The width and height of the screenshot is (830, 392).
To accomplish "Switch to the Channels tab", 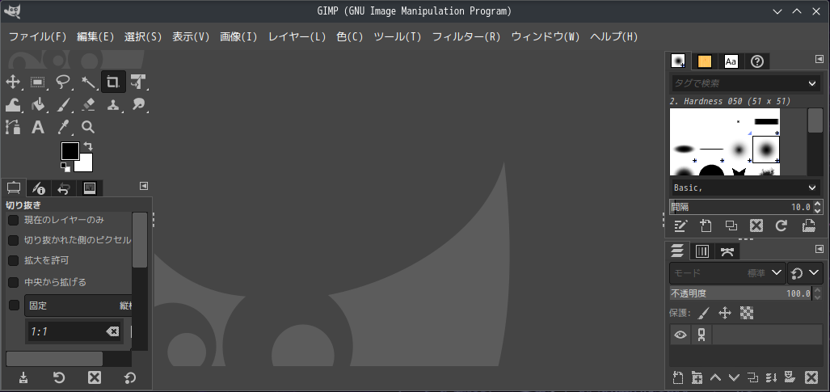I will coord(701,251).
